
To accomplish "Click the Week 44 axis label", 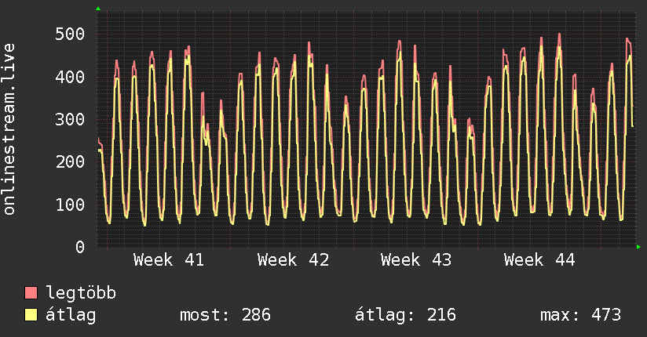I will click(x=539, y=260).
